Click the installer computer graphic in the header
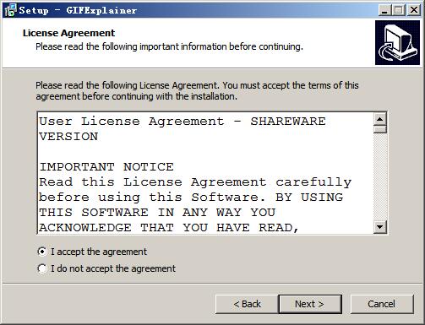 [x=397, y=42]
